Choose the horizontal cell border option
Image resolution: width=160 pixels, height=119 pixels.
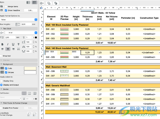pos(29,93)
